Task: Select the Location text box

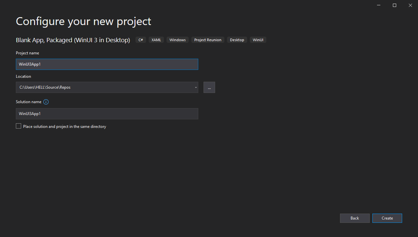Action: tap(99, 87)
